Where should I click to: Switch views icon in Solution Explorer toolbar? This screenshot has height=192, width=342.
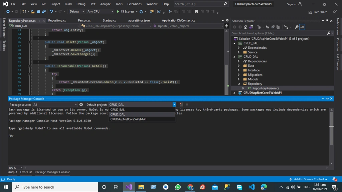(251, 27)
